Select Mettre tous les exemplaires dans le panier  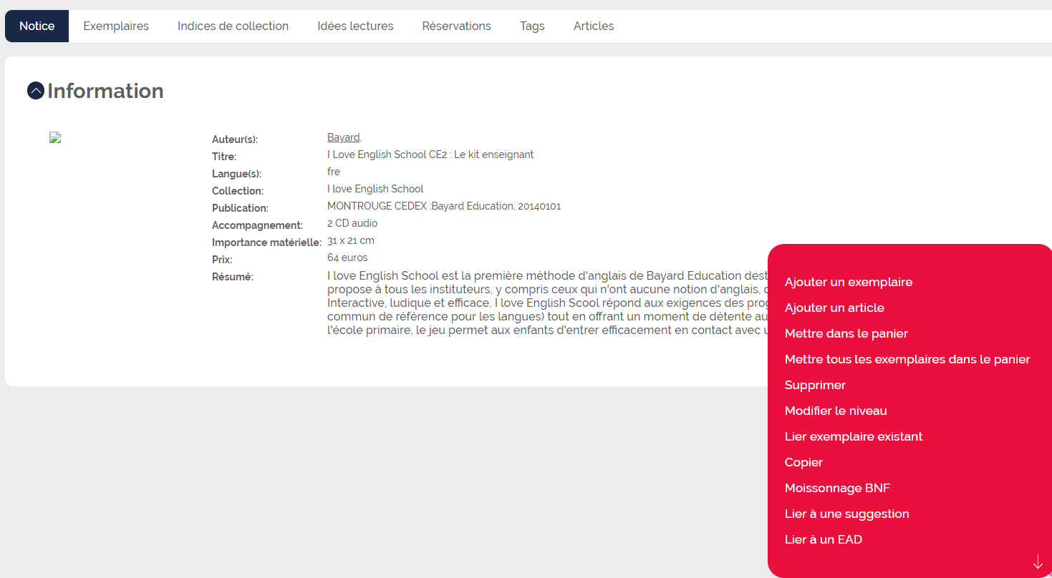907,359
